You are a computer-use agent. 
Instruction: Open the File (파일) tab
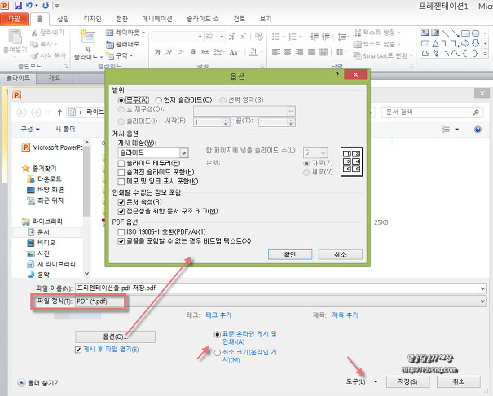[x=15, y=18]
